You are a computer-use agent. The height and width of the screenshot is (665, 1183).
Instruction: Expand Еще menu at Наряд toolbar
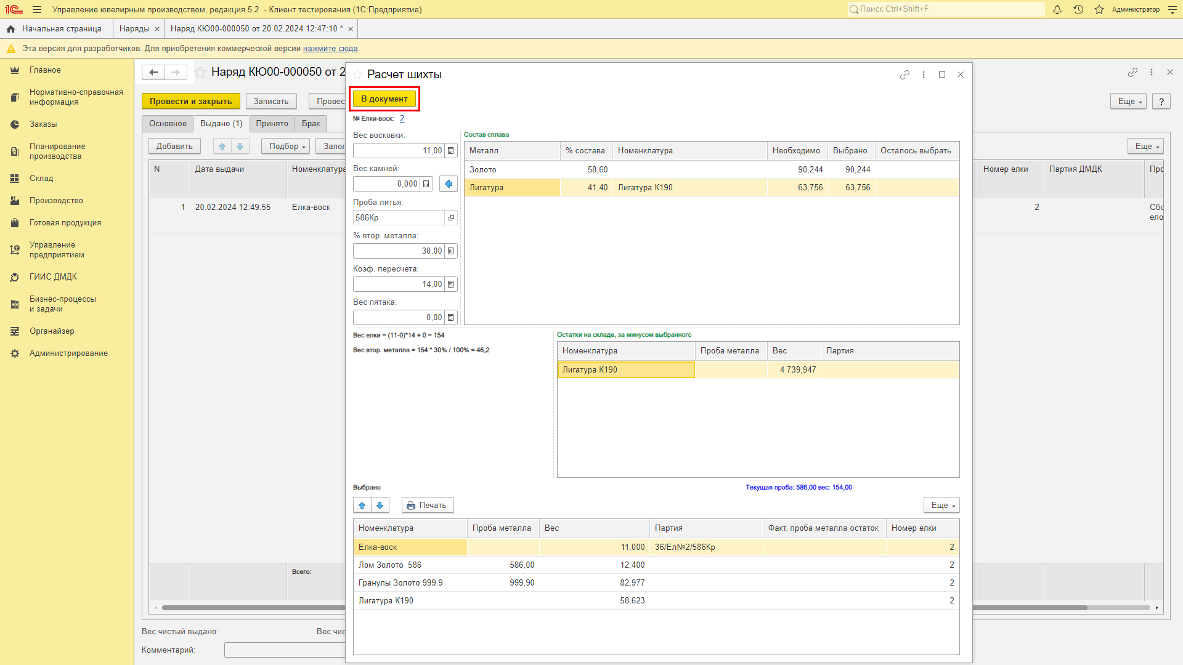pos(1128,102)
